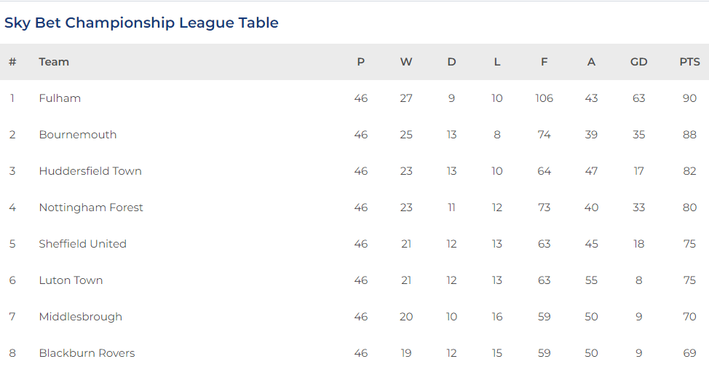This screenshot has width=709, height=367.
Task: Click the F goals-for column header
Action: 544,62
